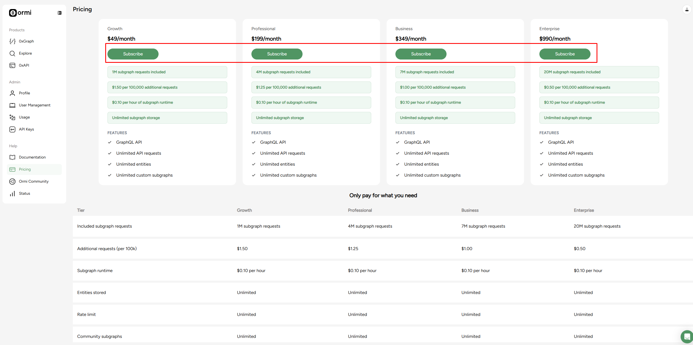693x345 pixels.
Task: Click the Growth plan's unlimited subgraph storage badge
Action: click(167, 117)
